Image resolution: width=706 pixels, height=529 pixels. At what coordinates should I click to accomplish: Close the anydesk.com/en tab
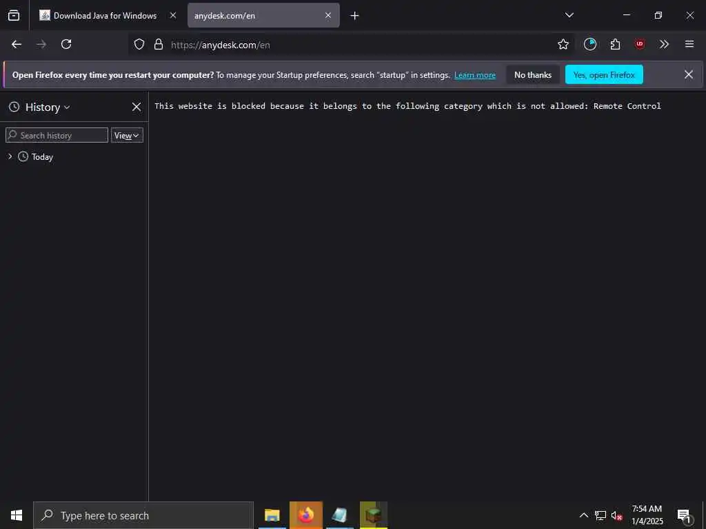(328, 15)
